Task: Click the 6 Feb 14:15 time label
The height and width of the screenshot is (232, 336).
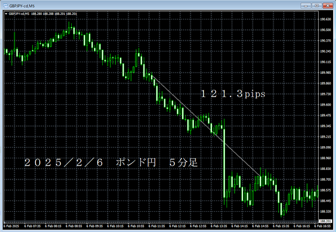Action: click(239, 226)
